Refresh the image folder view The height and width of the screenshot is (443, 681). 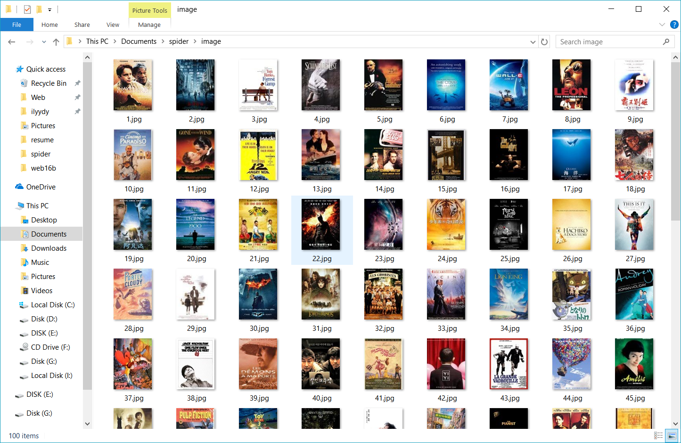click(x=544, y=42)
